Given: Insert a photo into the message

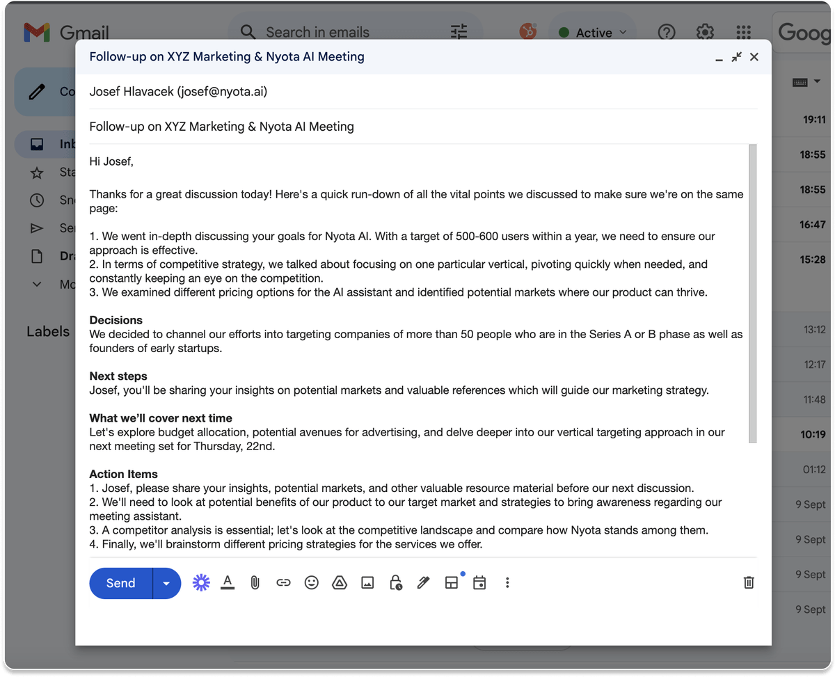Looking at the screenshot, I should tap(367, 583).
